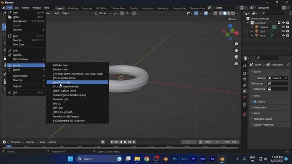Clear the Camera field with X button
The width and height of the screenshot is (292, 164).
(x=286, y=78)
